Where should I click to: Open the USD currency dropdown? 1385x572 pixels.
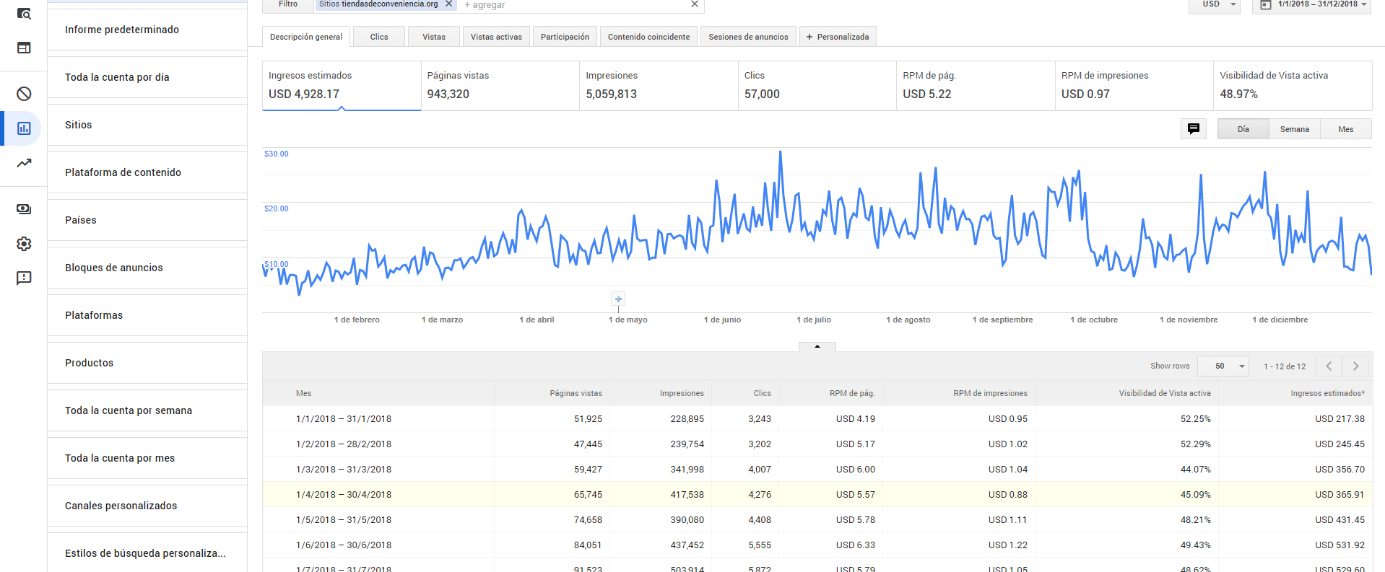click(1215, 5)
